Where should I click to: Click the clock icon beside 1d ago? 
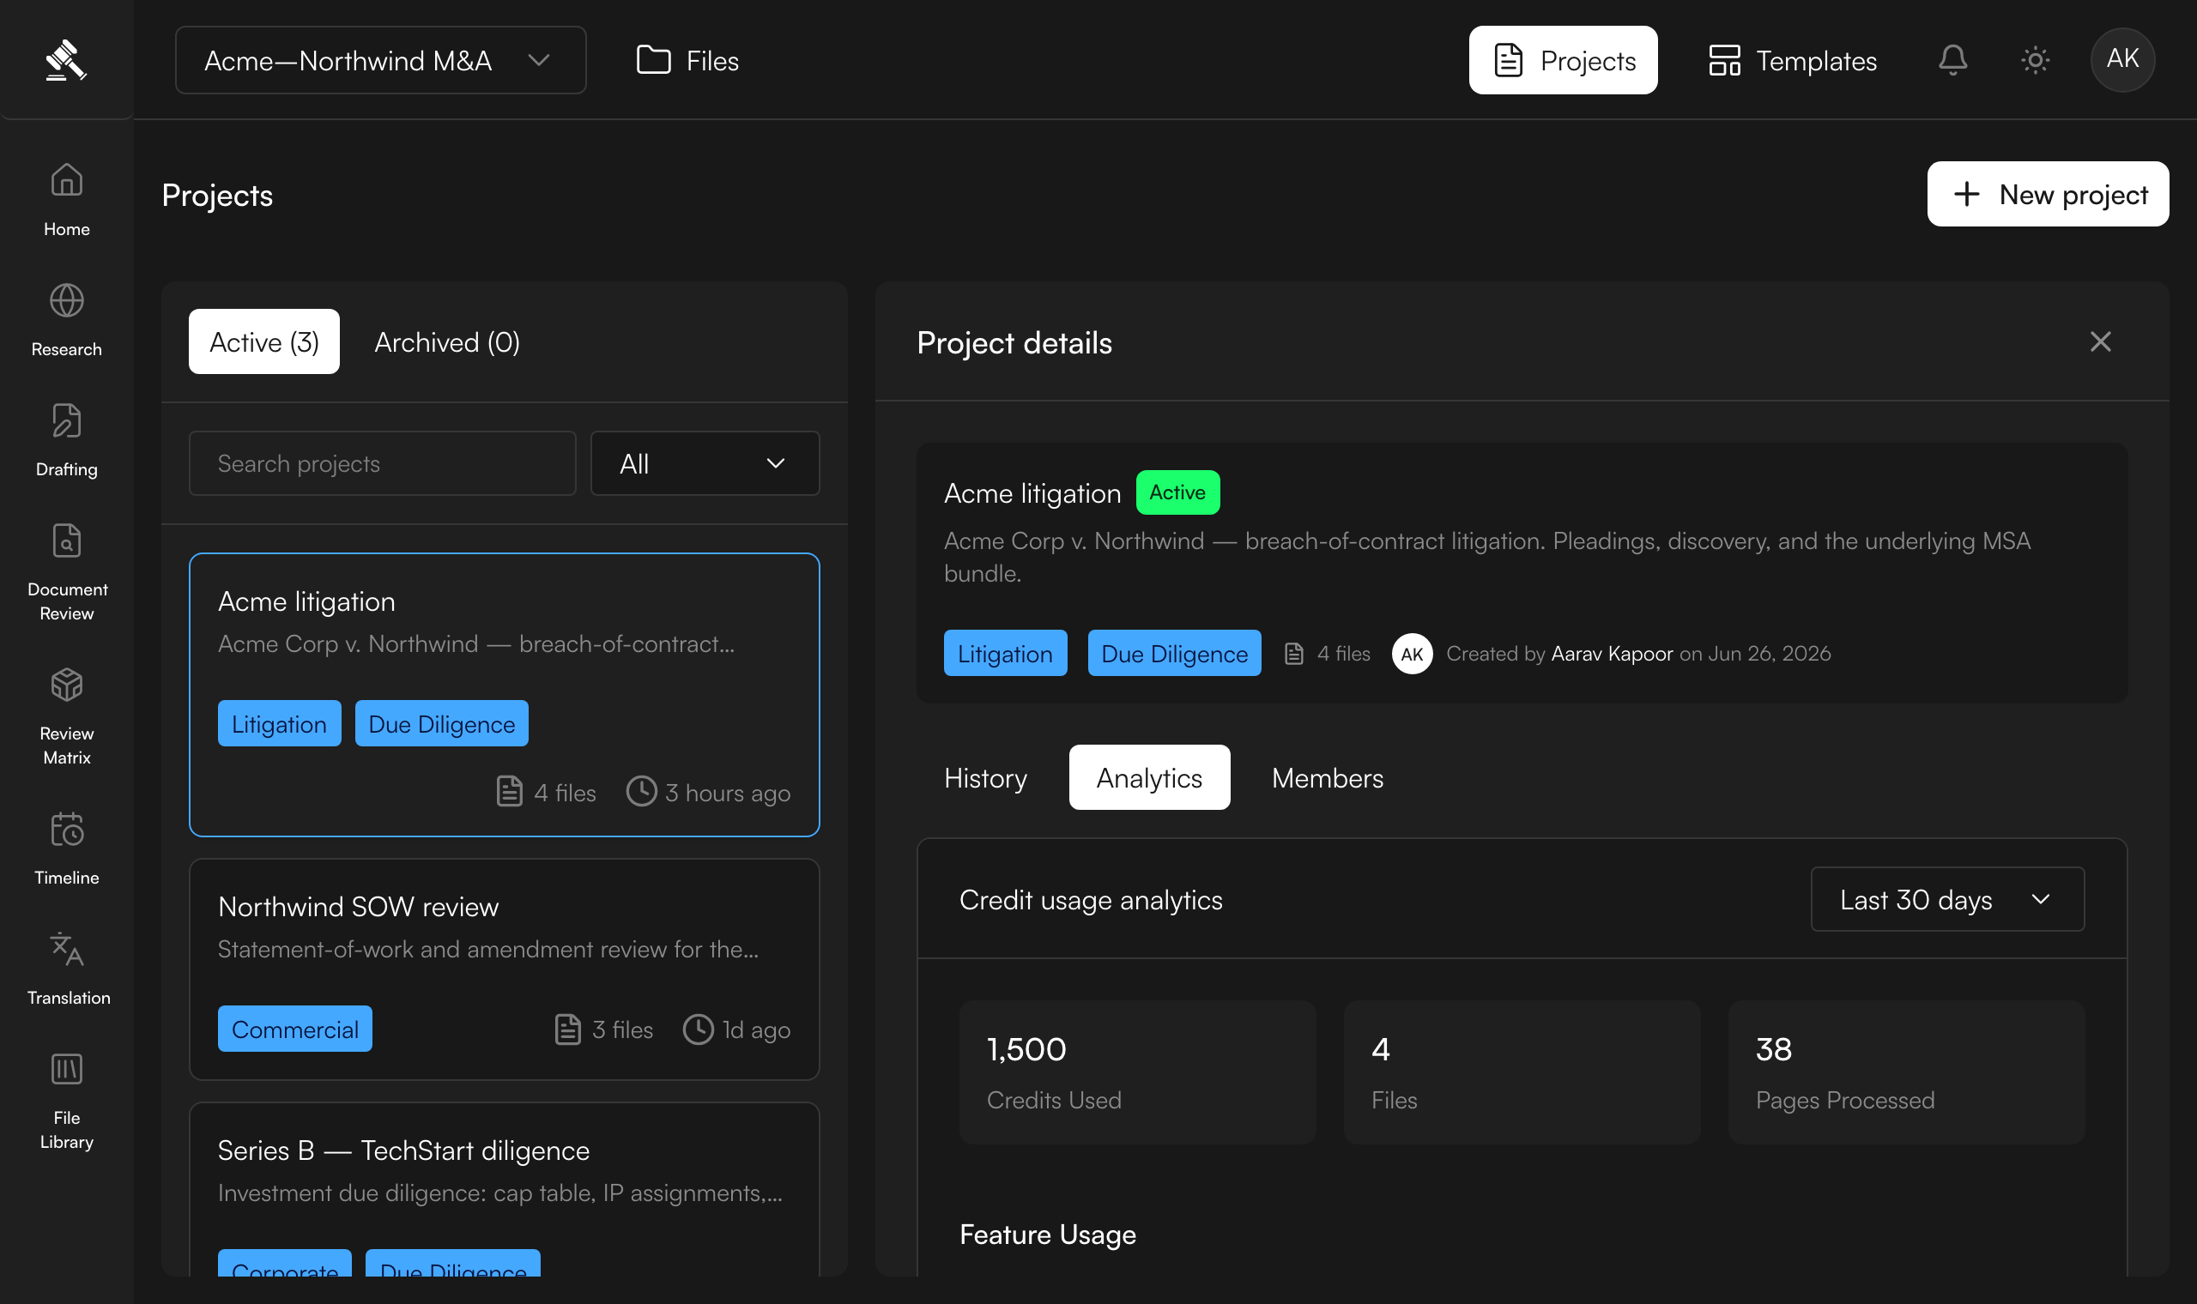pyautogui.click(x=699, y=1029)
